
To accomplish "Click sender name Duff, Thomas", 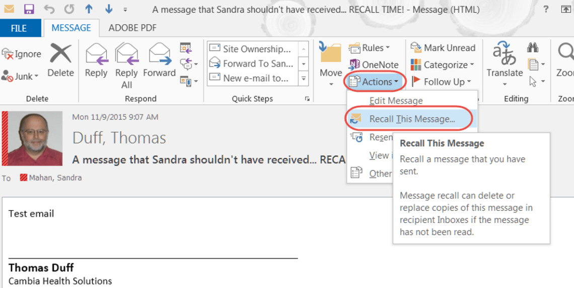I will (x=119, y=138).
